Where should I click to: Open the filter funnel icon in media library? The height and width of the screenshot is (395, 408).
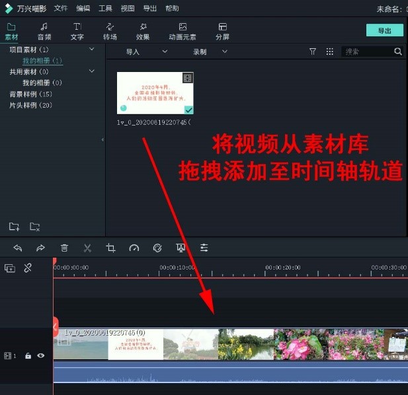(313, 52)
